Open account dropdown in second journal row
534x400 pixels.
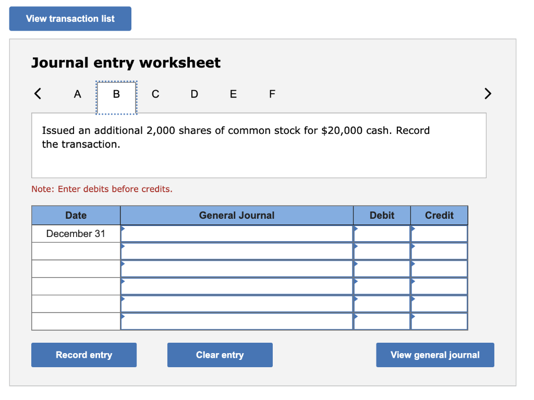(x=124, y=247)
